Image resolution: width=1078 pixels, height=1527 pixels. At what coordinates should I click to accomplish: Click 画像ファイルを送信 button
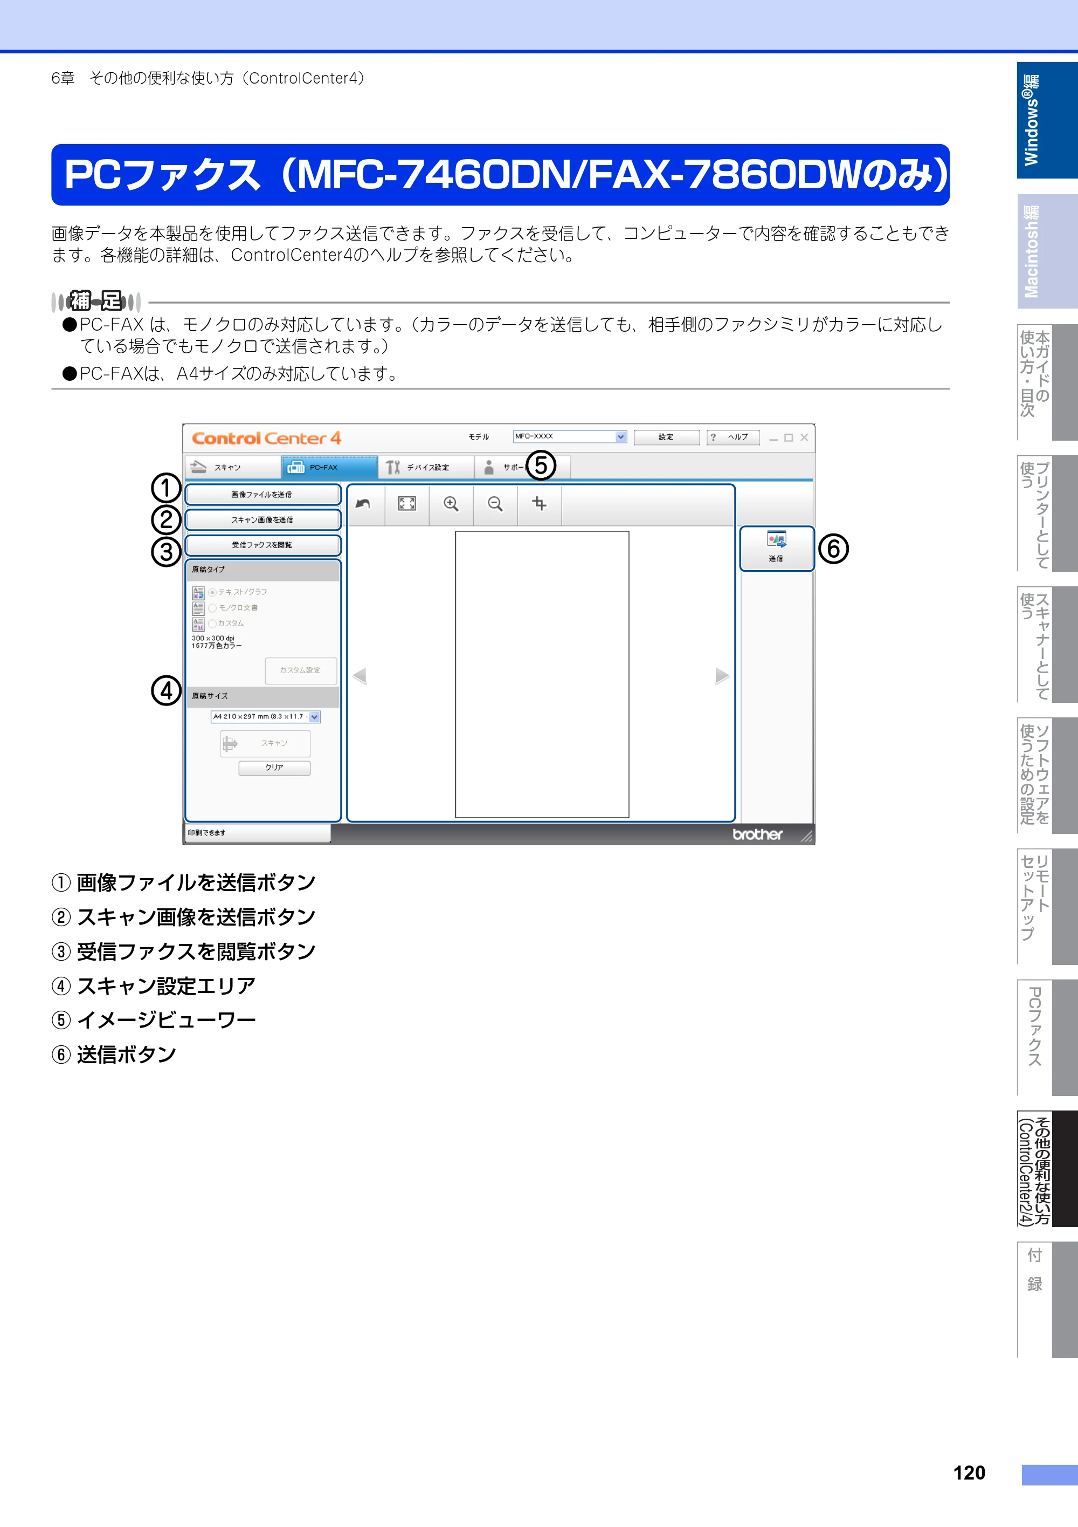(x=262, y=495)
